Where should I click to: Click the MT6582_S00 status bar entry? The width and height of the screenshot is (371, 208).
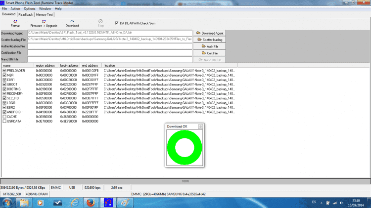(12, 194)
